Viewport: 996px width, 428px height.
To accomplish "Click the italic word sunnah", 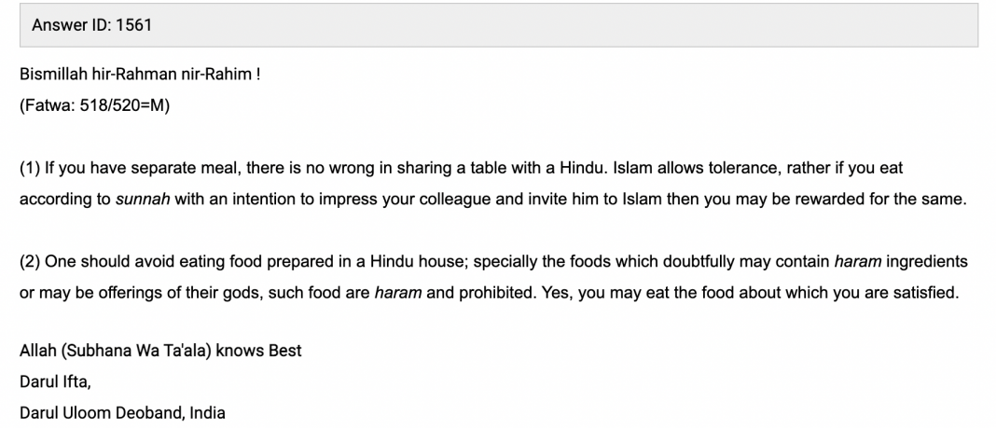I will [x=142, y=200].
